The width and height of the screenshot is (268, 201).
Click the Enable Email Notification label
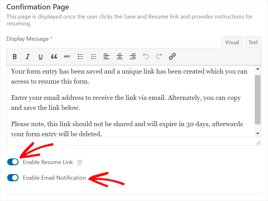(54, 178)
